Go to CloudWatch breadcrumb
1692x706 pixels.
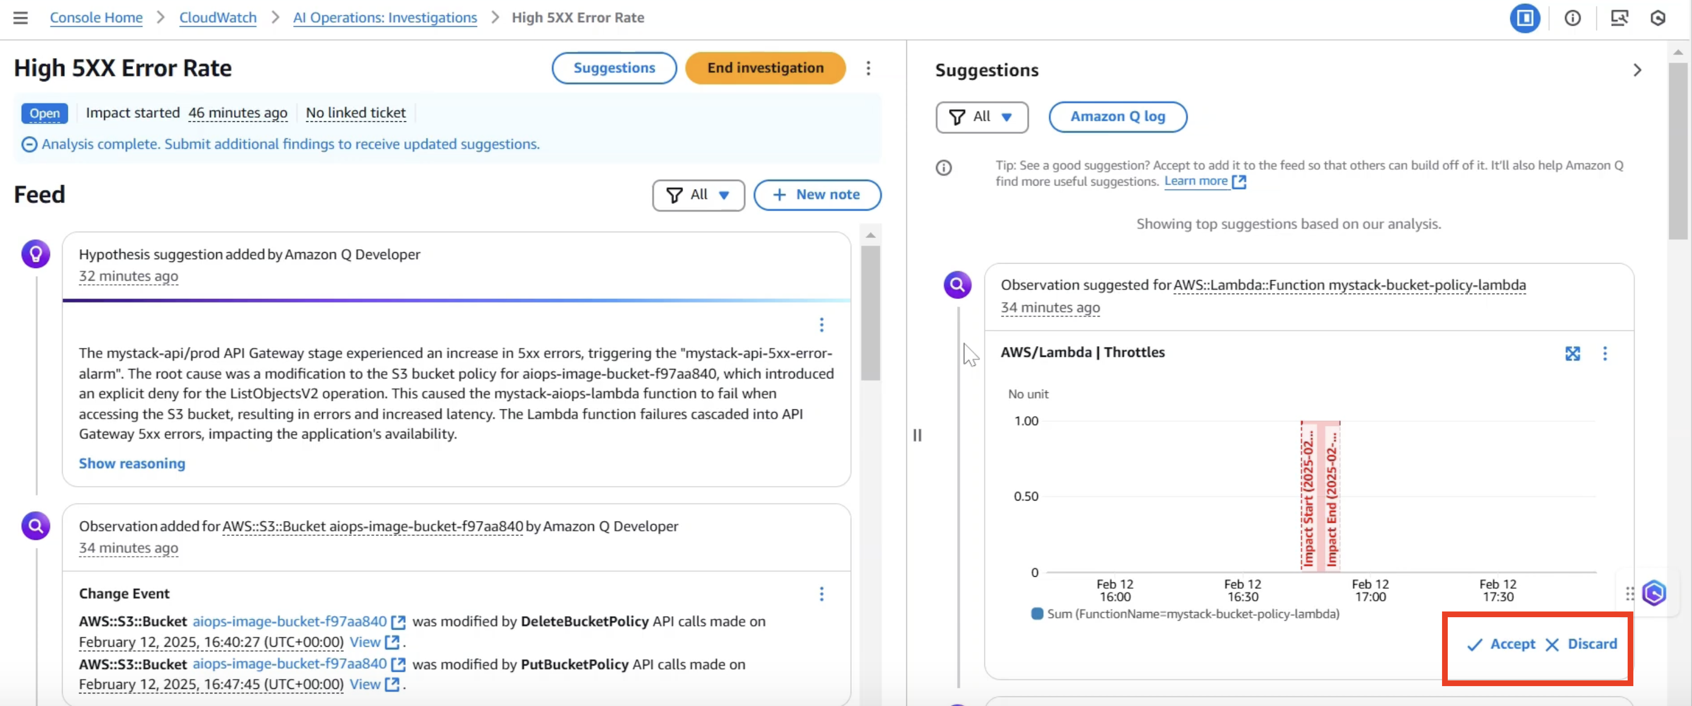coord(217,18)
